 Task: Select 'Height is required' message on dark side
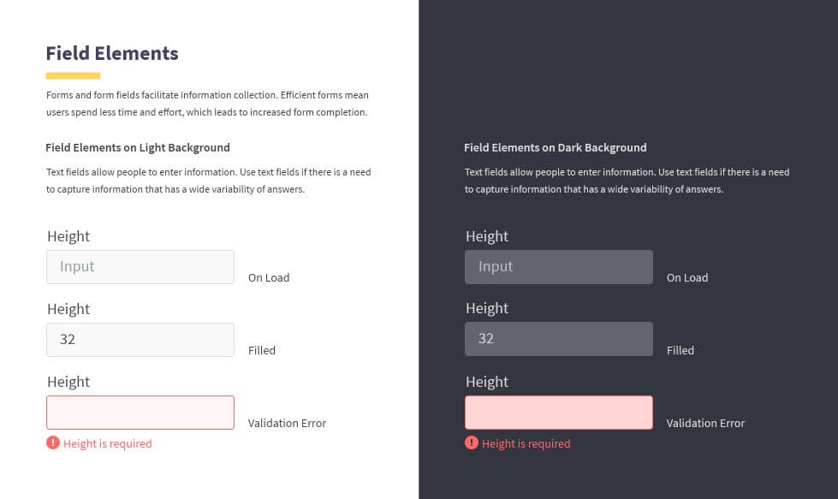pyautogui.click(x=526, y=443)
